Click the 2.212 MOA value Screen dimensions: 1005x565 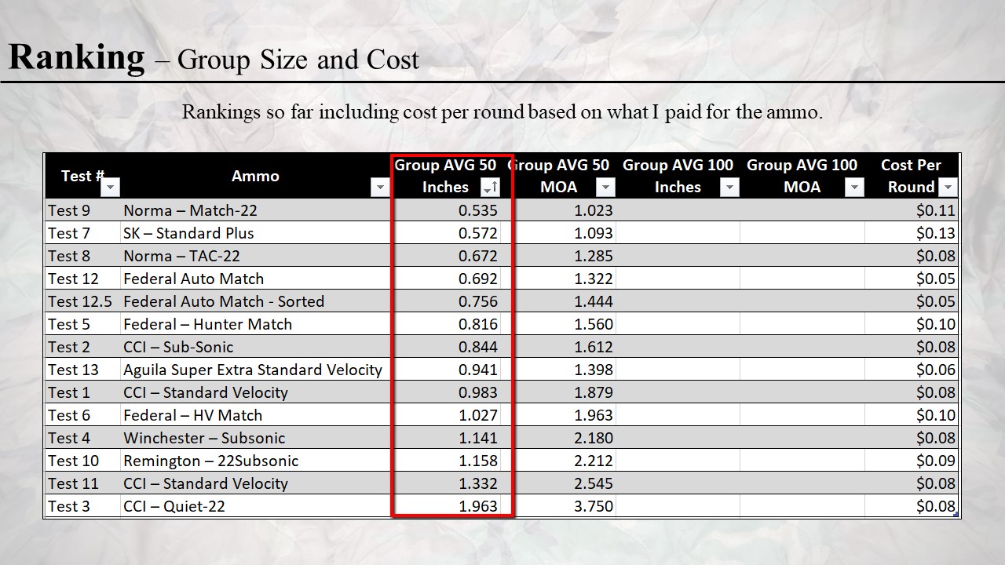594,461
